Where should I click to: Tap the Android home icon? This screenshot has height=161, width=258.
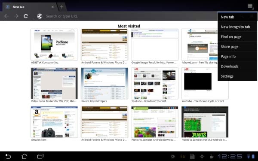(24, 156)
